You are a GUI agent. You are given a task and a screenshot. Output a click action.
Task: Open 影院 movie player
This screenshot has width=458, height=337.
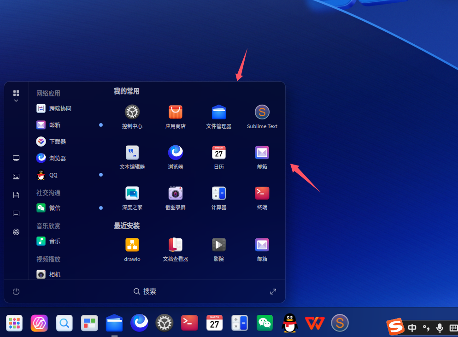[x=219, y=249]
